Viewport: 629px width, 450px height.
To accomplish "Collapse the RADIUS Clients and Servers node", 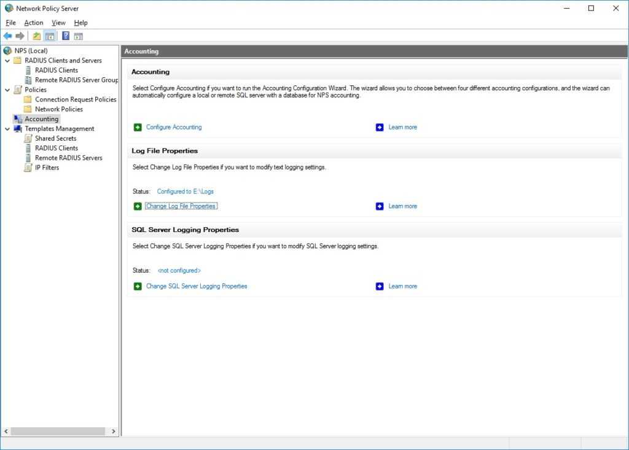I will 7,61.
